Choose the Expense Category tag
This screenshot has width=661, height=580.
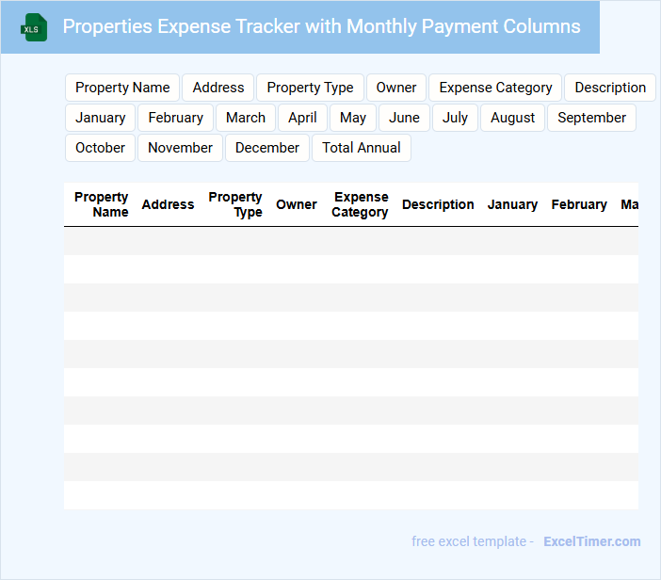click(495, 88)
